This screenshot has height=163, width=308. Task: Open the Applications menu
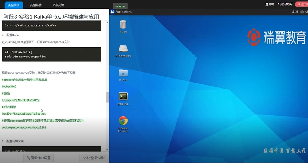(123, 12)
